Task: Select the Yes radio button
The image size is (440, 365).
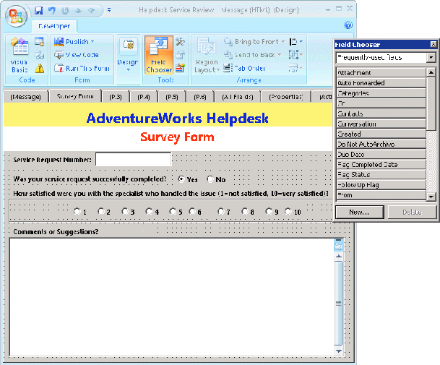Action: tap(181, 179)
